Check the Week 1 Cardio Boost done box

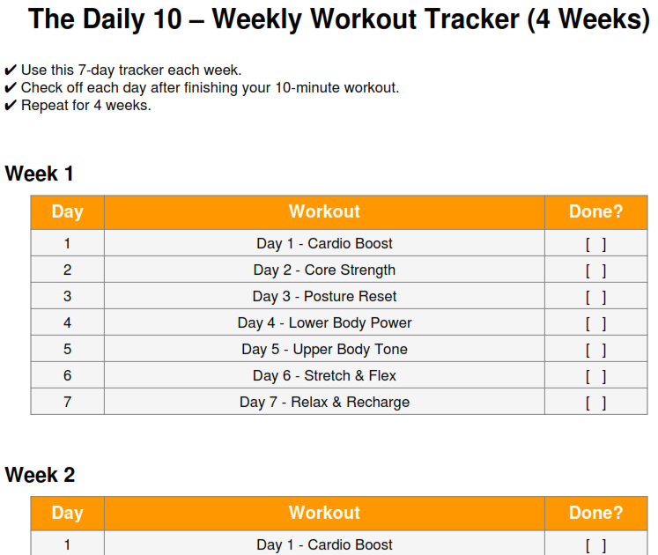(595, 244)
